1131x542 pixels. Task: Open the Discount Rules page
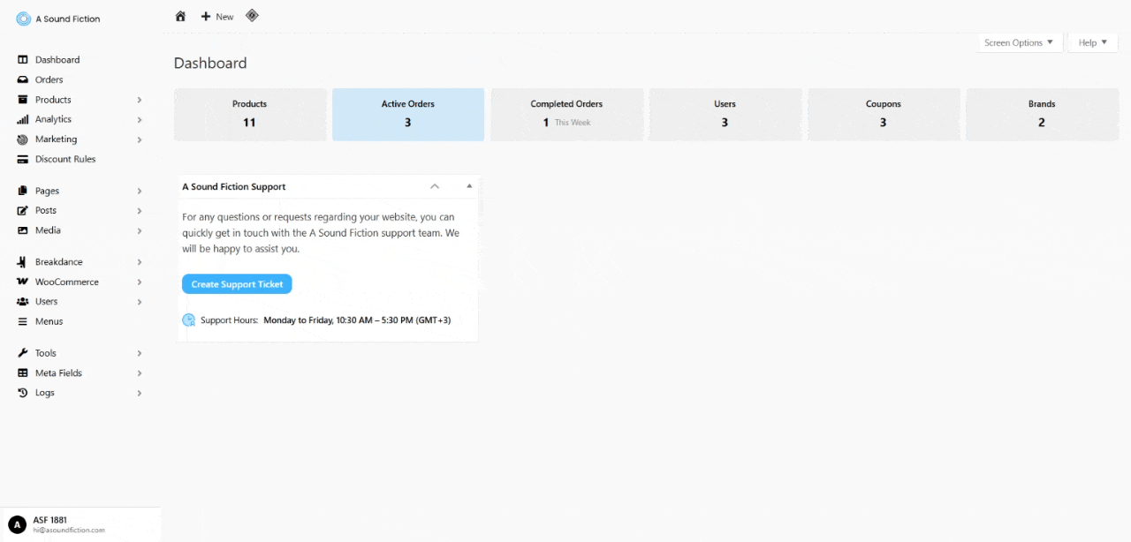coord(65,159)
